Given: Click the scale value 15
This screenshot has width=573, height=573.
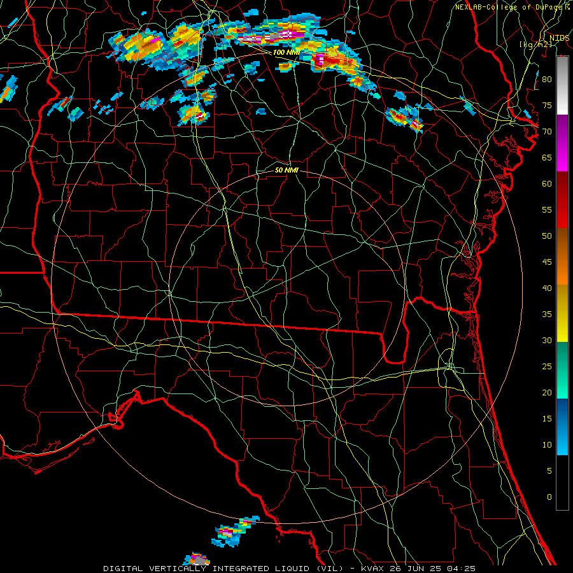Looking at the screenshot, I should [547, 419].
